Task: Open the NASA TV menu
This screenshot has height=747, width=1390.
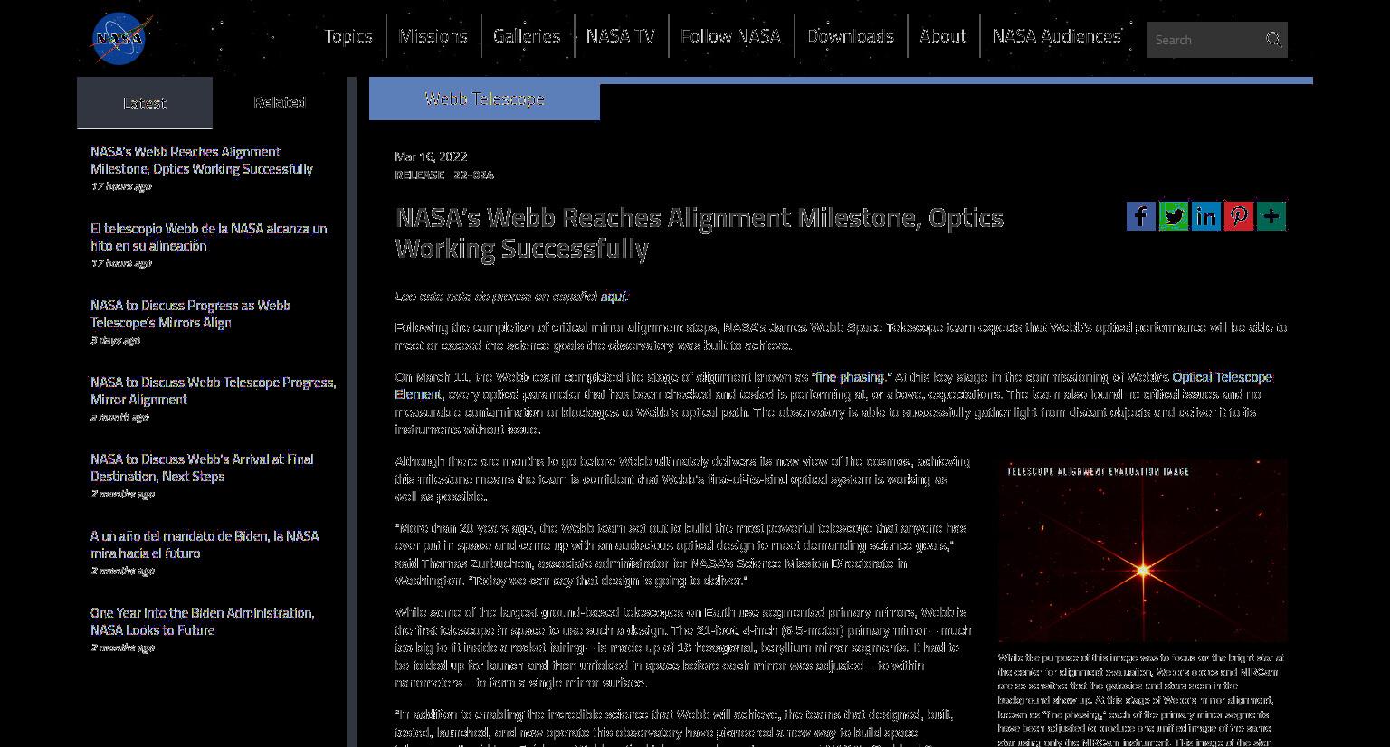Action: point(621,36)
